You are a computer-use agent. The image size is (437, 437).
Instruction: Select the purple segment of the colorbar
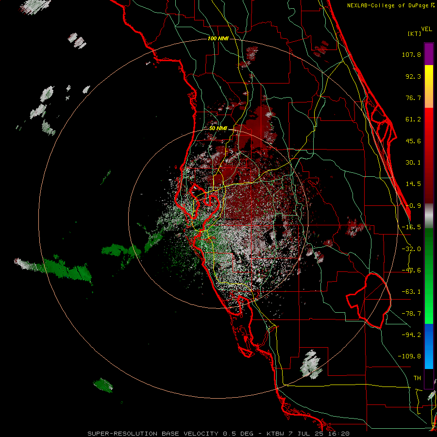pyautogui.click(x=429, y=54)
